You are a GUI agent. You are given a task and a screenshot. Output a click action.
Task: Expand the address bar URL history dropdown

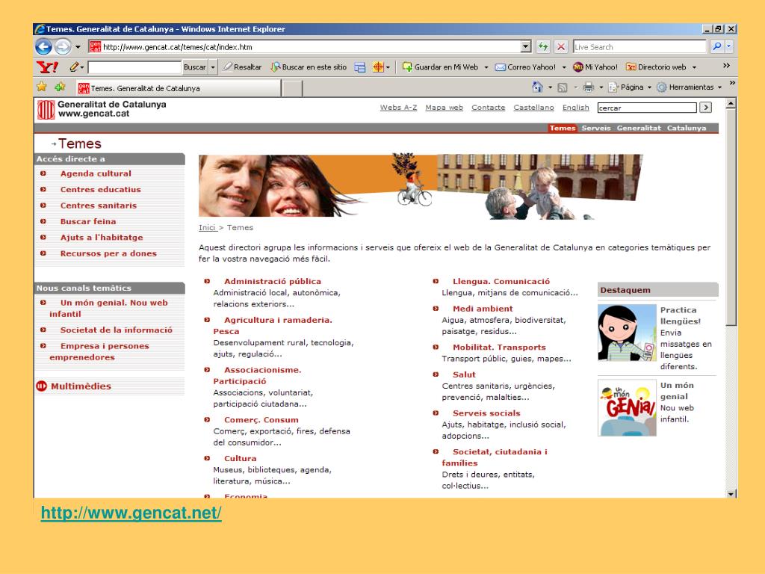[x=525, y=47]
